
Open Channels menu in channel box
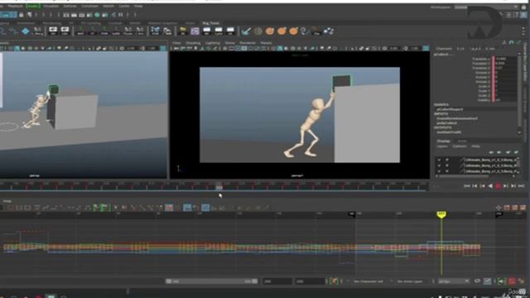coord(444,49)
